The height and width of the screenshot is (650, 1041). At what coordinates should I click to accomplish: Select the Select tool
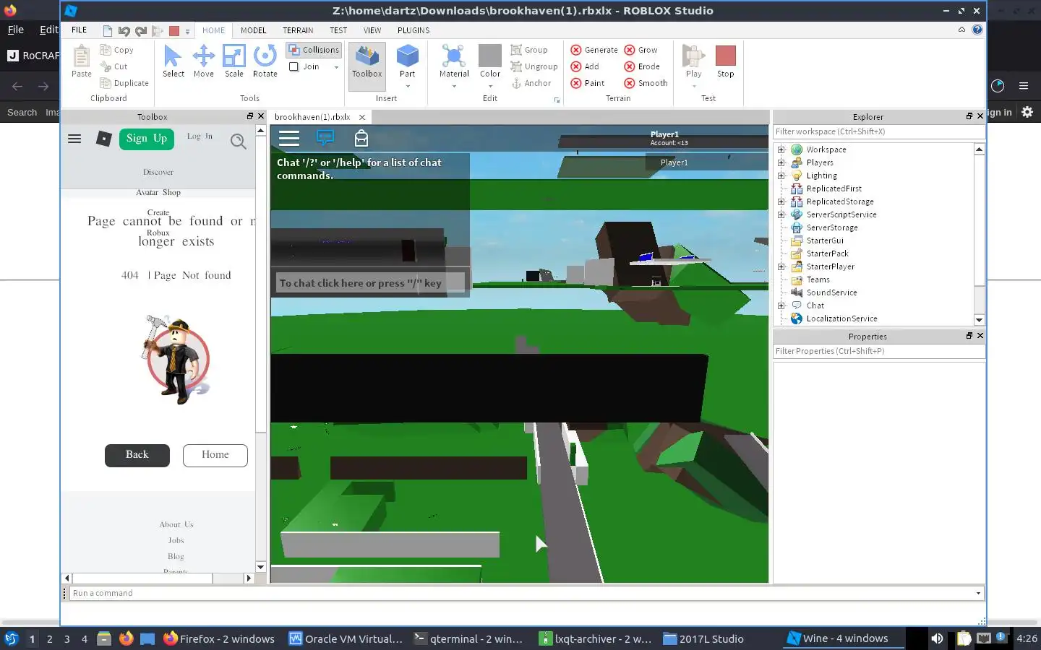(x=173, y=61)
